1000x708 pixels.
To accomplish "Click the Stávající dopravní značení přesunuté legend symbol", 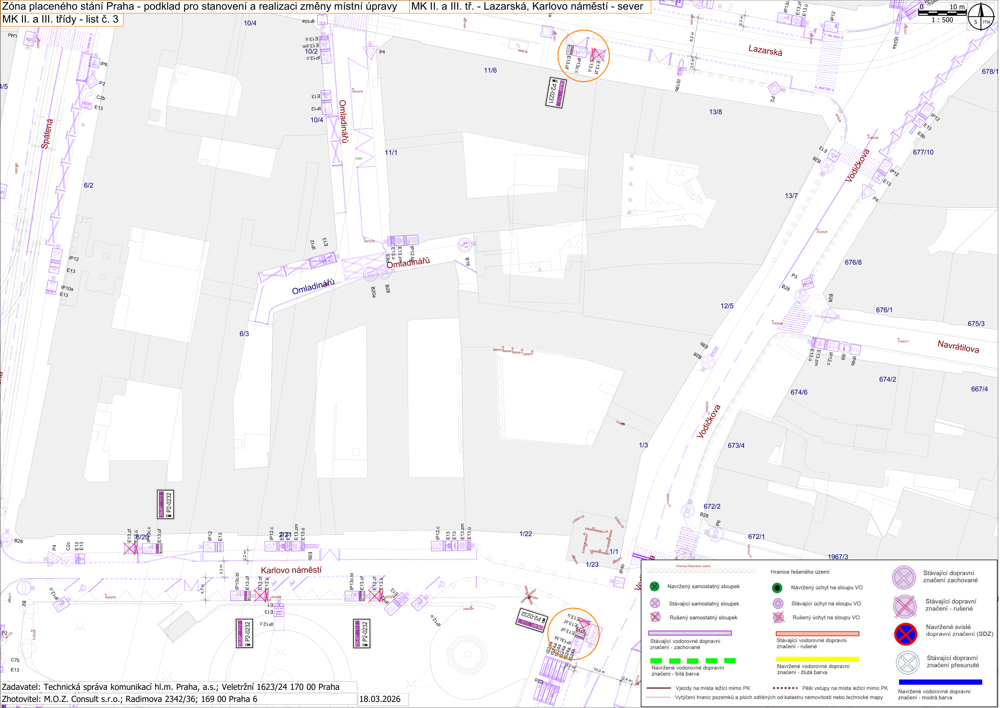I will (908, 663).
